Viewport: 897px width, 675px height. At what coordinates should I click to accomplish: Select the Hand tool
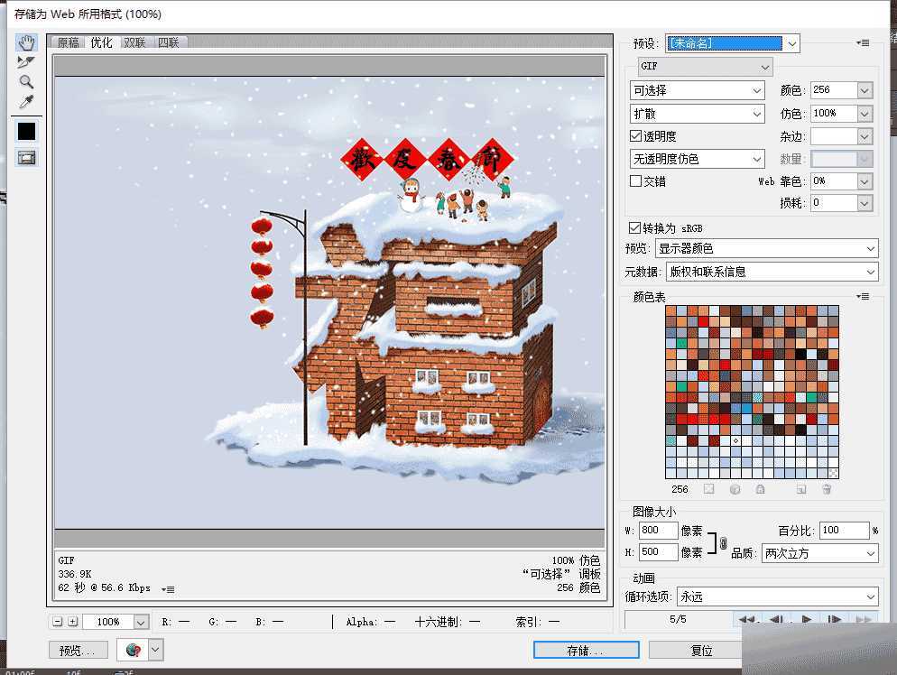point(26,42)
